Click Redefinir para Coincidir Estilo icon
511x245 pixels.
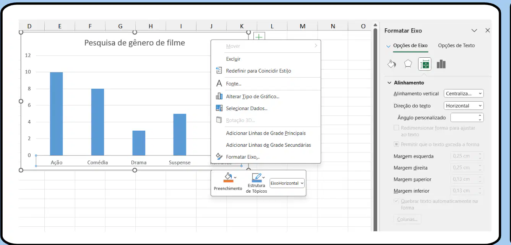pos(219,71)
